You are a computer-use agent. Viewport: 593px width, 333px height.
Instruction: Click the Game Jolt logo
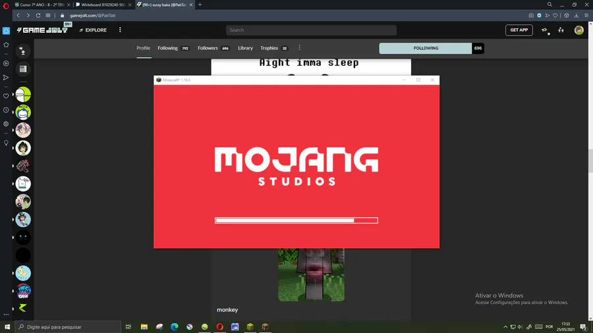(x=42, y=30)
